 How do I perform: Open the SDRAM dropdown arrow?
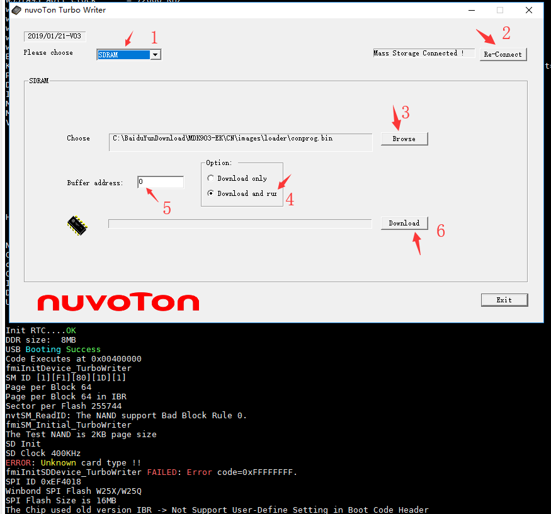[155, 55]
